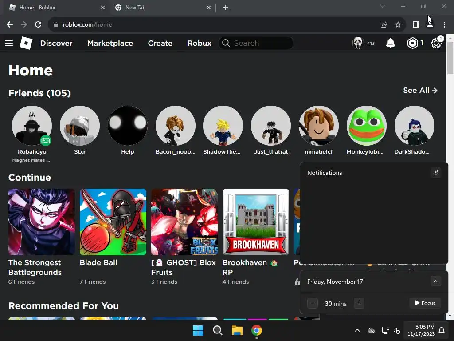
Task: Reload the Roblox page
Action: click(38, 25)
